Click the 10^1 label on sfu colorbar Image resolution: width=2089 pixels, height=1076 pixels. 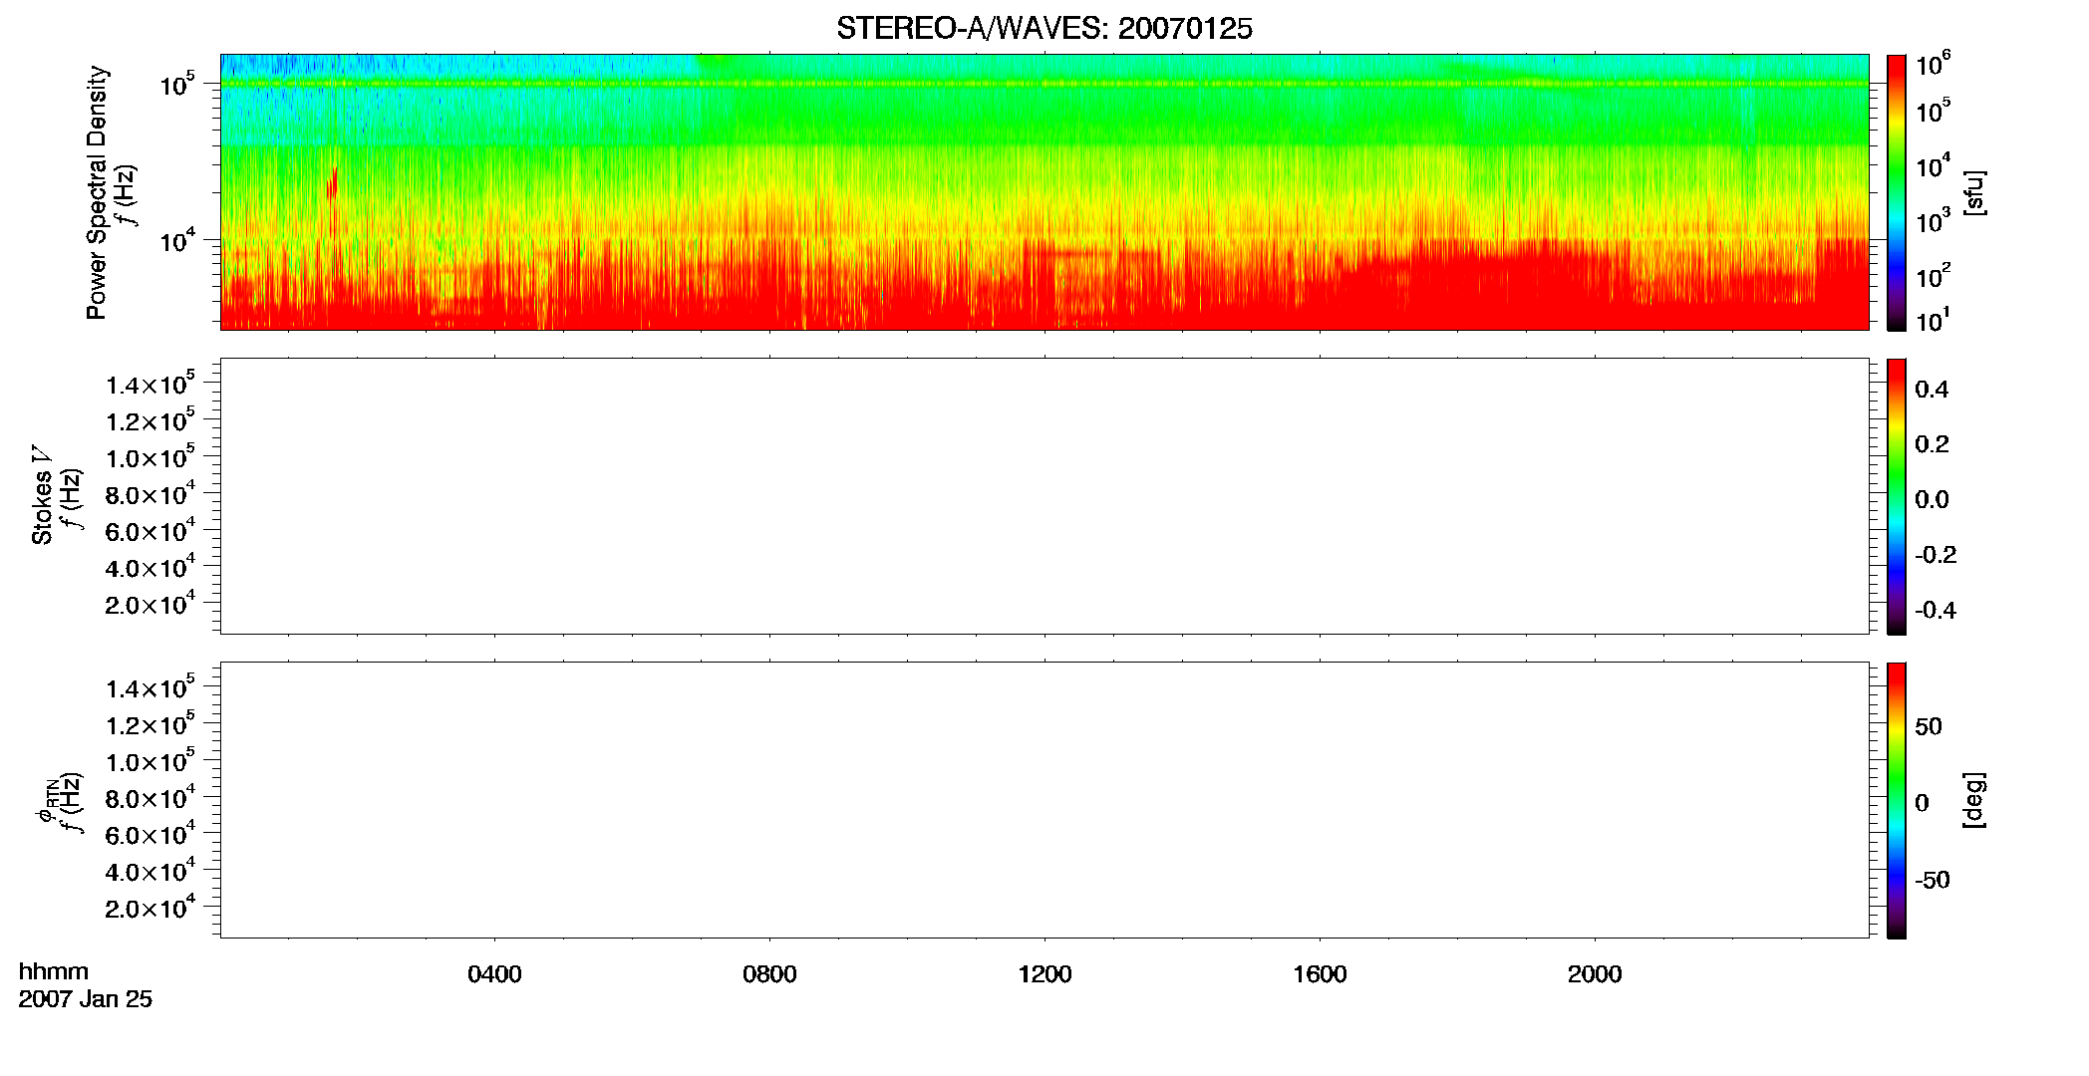click(x=1933, y=321)
